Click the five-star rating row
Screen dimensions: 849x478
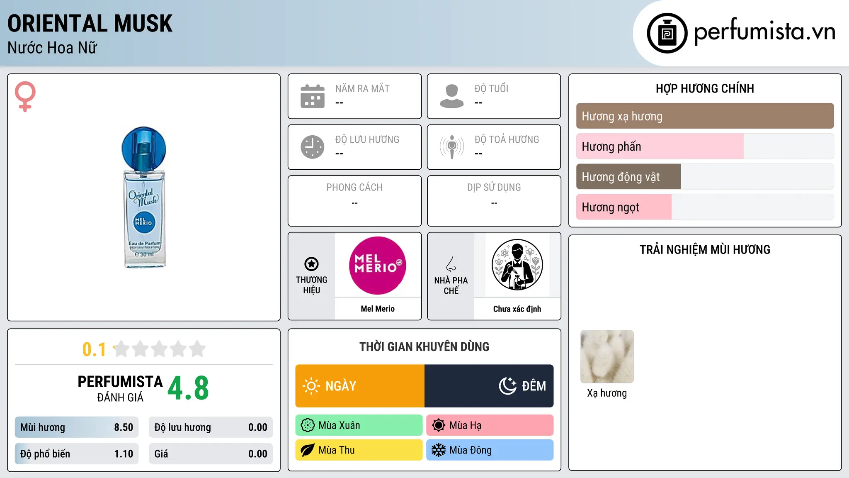[159, 349]
